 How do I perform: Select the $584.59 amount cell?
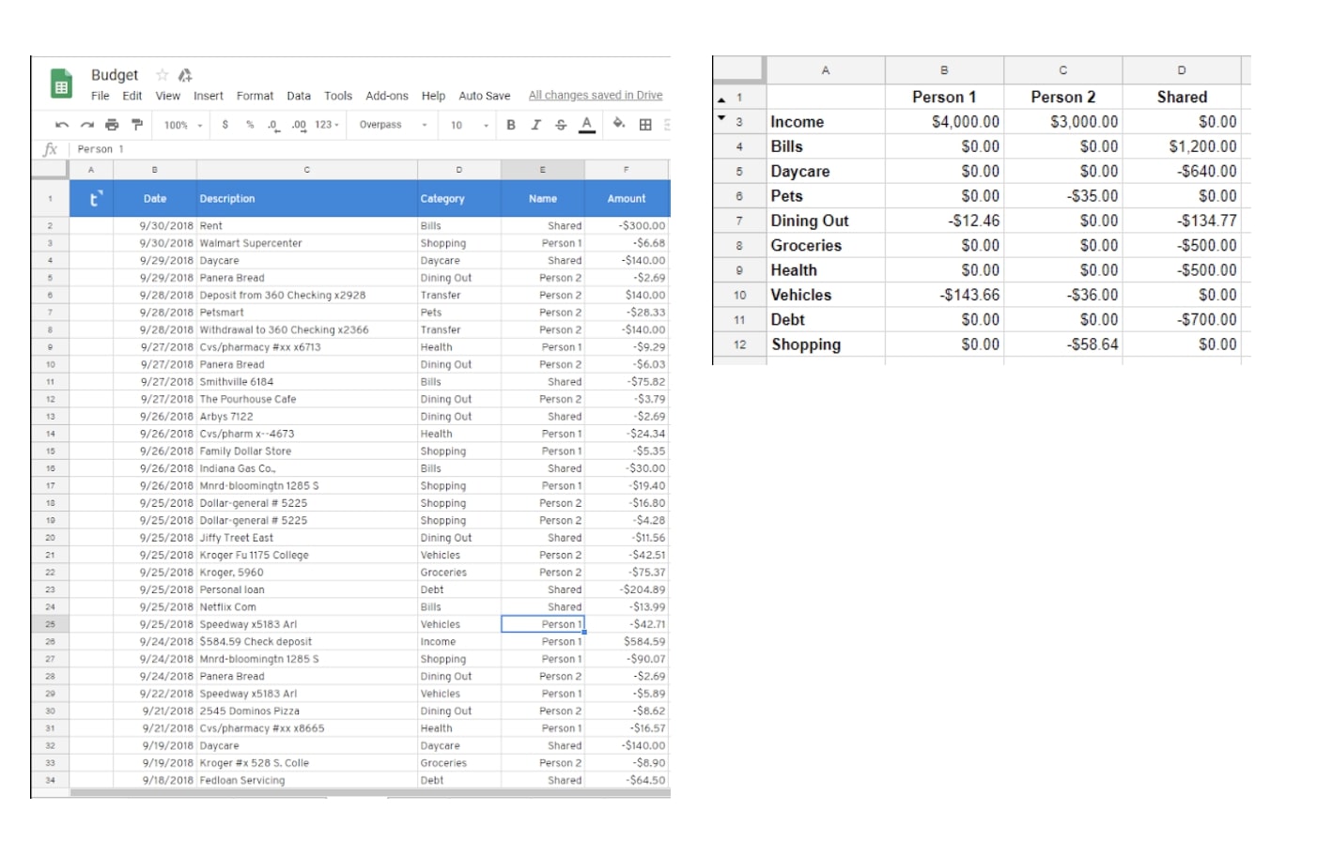(x=627, y=642)
